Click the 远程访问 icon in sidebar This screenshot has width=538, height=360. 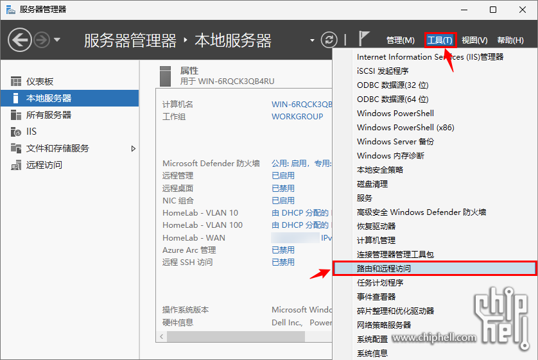click(x=16, y=165)
